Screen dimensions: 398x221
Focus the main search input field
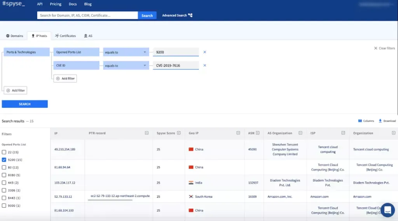(x=87, y=16)
